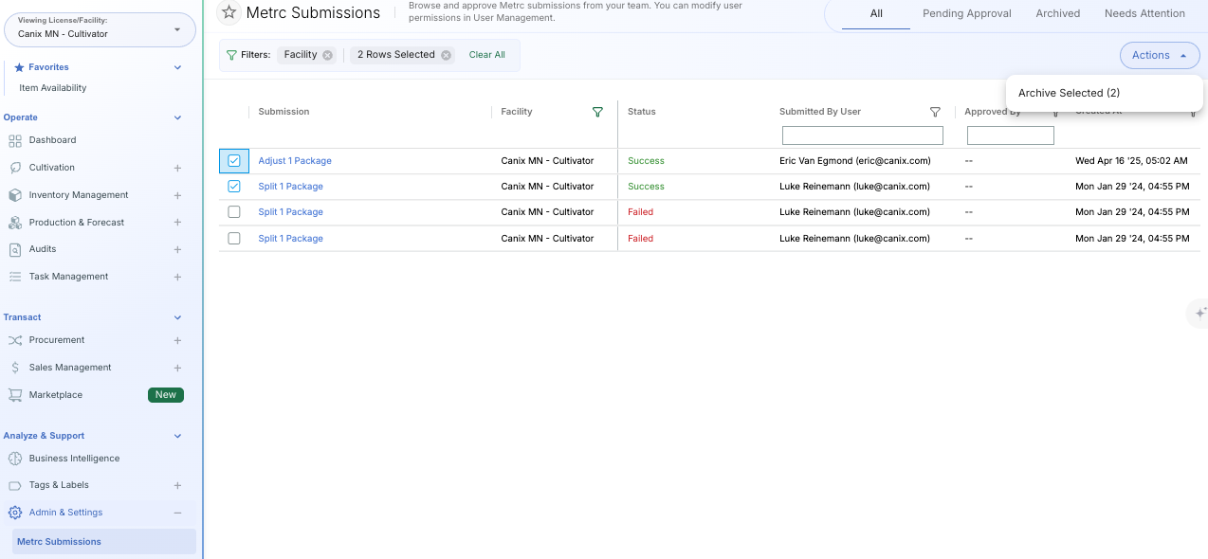
Task: Sort by the Status column header
Action: pos(642,112)
